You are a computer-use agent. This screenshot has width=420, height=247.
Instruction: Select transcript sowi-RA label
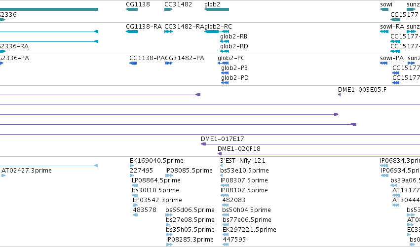392,27
